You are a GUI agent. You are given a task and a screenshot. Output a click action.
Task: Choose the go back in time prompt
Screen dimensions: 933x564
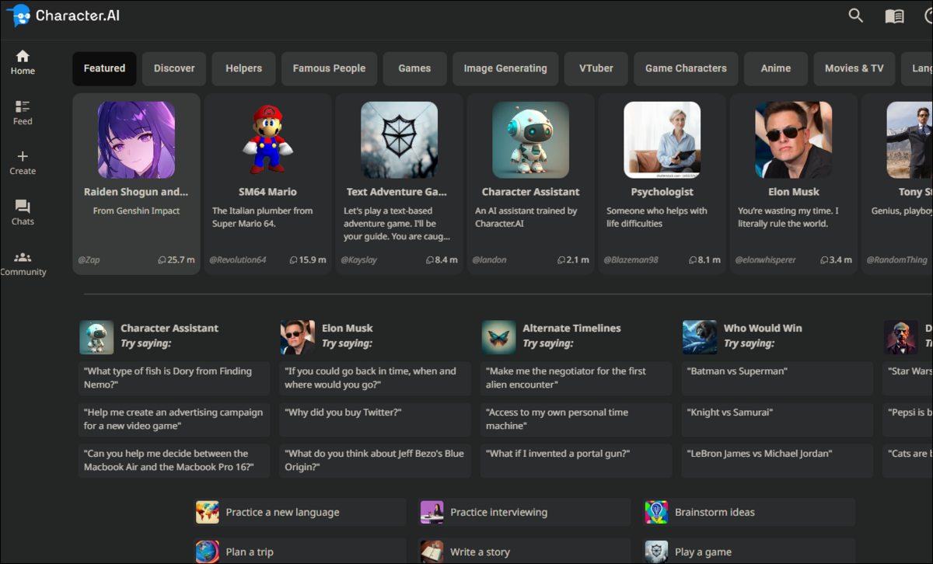(x=376, y=378)
